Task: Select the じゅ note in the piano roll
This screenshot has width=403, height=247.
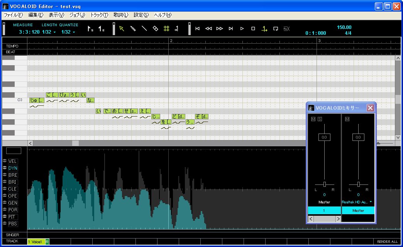Action: [37, 100]
